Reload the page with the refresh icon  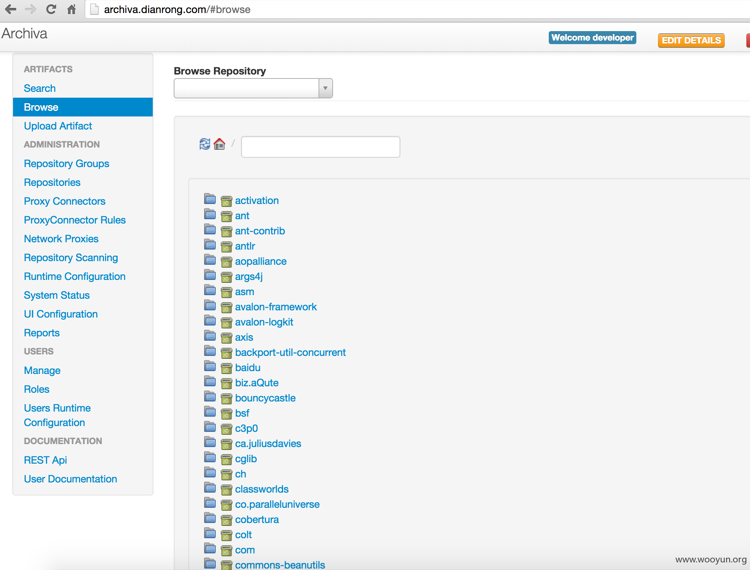pos(51,9)
